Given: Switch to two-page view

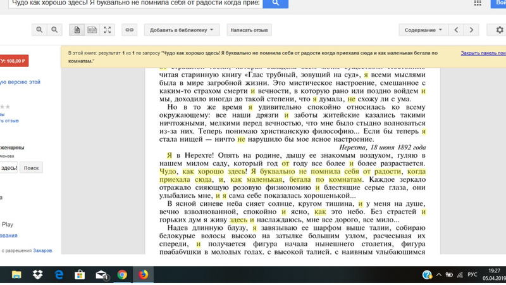Looking at the screenshot, I should [92, 30].
